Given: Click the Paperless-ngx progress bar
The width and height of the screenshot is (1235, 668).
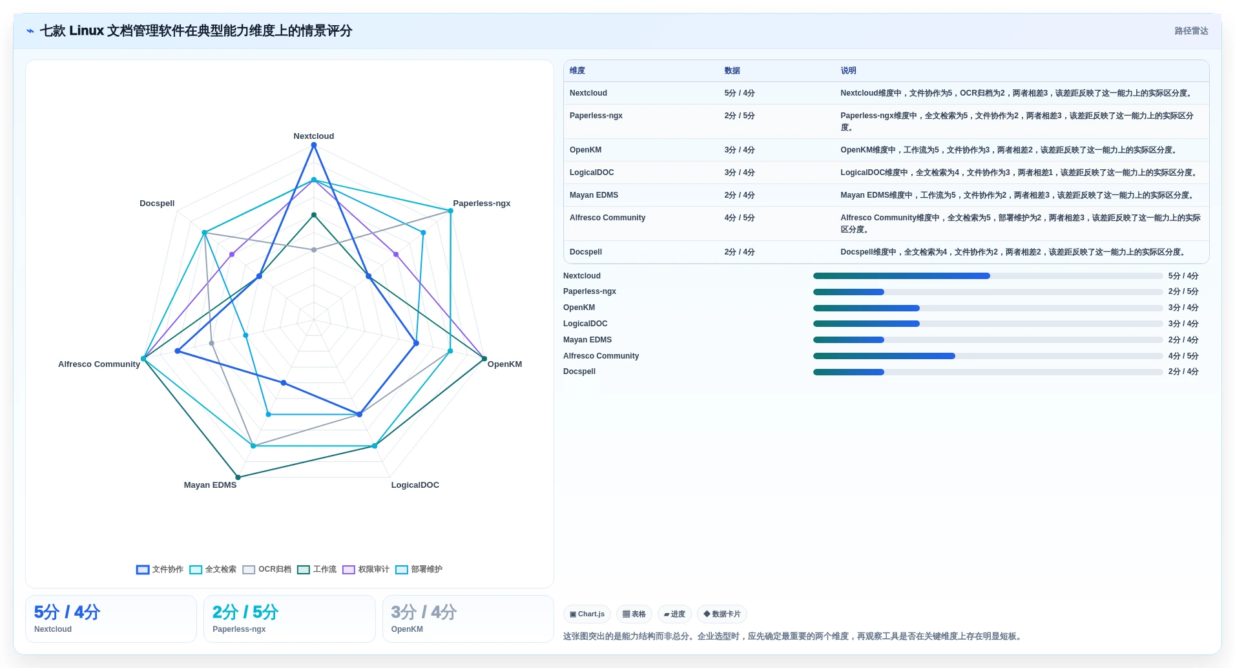Looking at the screenshot, I should coord(988,292).
